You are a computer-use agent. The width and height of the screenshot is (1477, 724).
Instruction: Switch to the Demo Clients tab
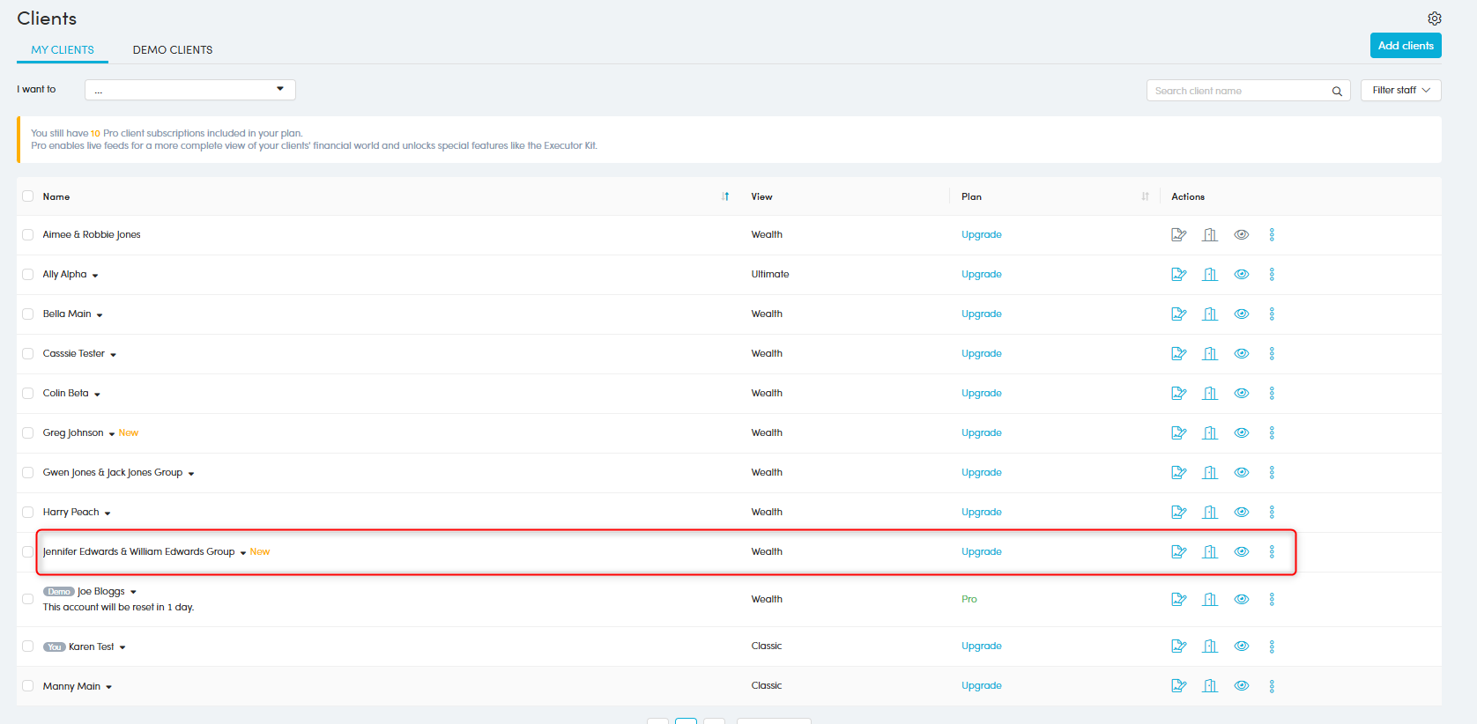(173, 50)
